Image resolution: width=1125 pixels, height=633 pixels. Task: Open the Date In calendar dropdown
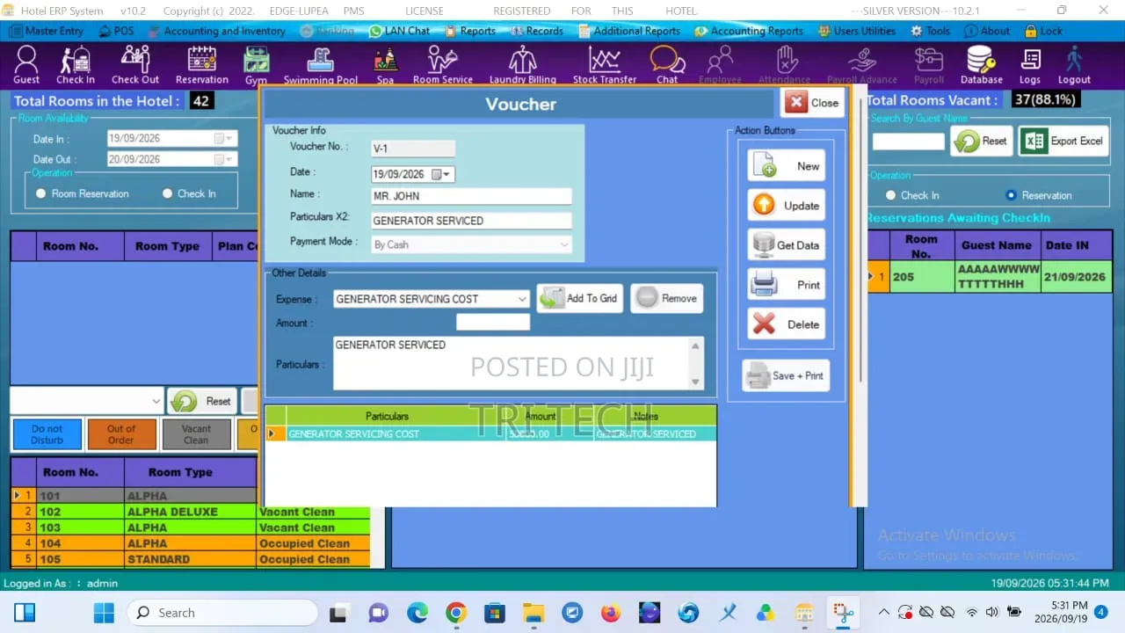(x=229, y=138)
